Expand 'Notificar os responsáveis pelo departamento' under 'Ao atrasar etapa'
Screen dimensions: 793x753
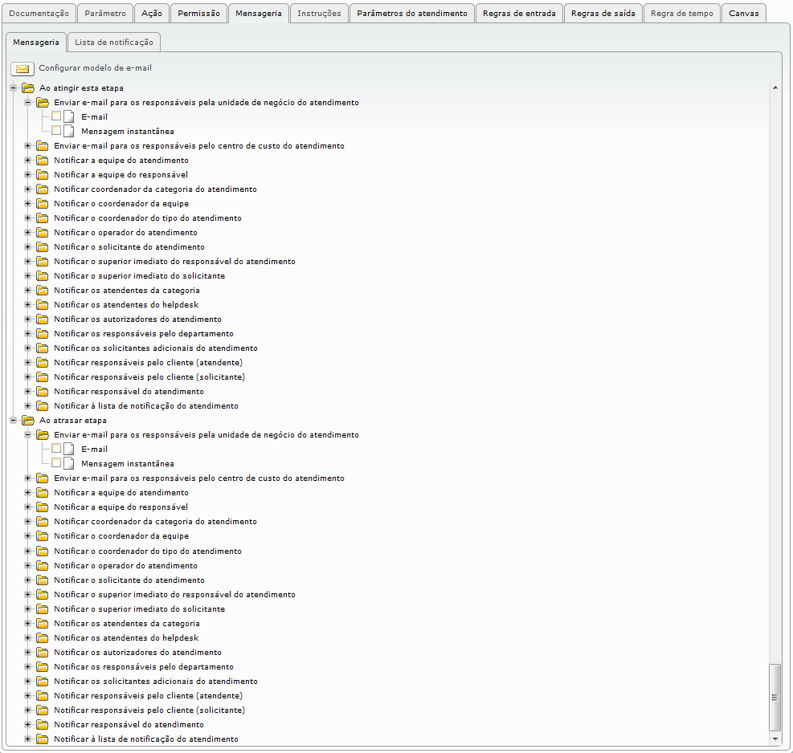[x=28, y=667]
